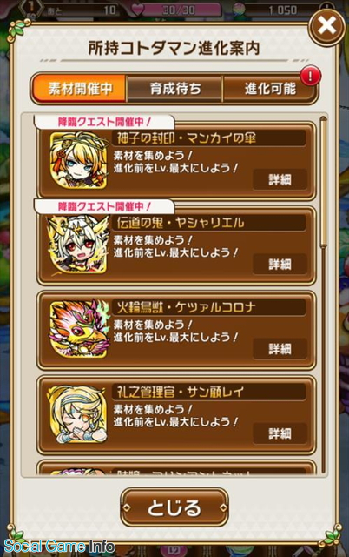Image resolution: width=349 pixels, height=557 pixels.
Task: Switch to the 育成待ち tab
Action: 174,89
